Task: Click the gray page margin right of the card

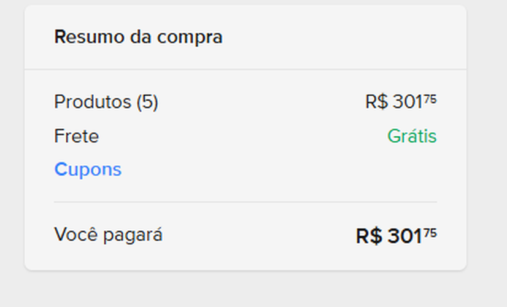Action: pos(487,153)
